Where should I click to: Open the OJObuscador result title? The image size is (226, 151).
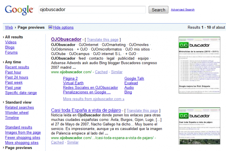(66, 39)
